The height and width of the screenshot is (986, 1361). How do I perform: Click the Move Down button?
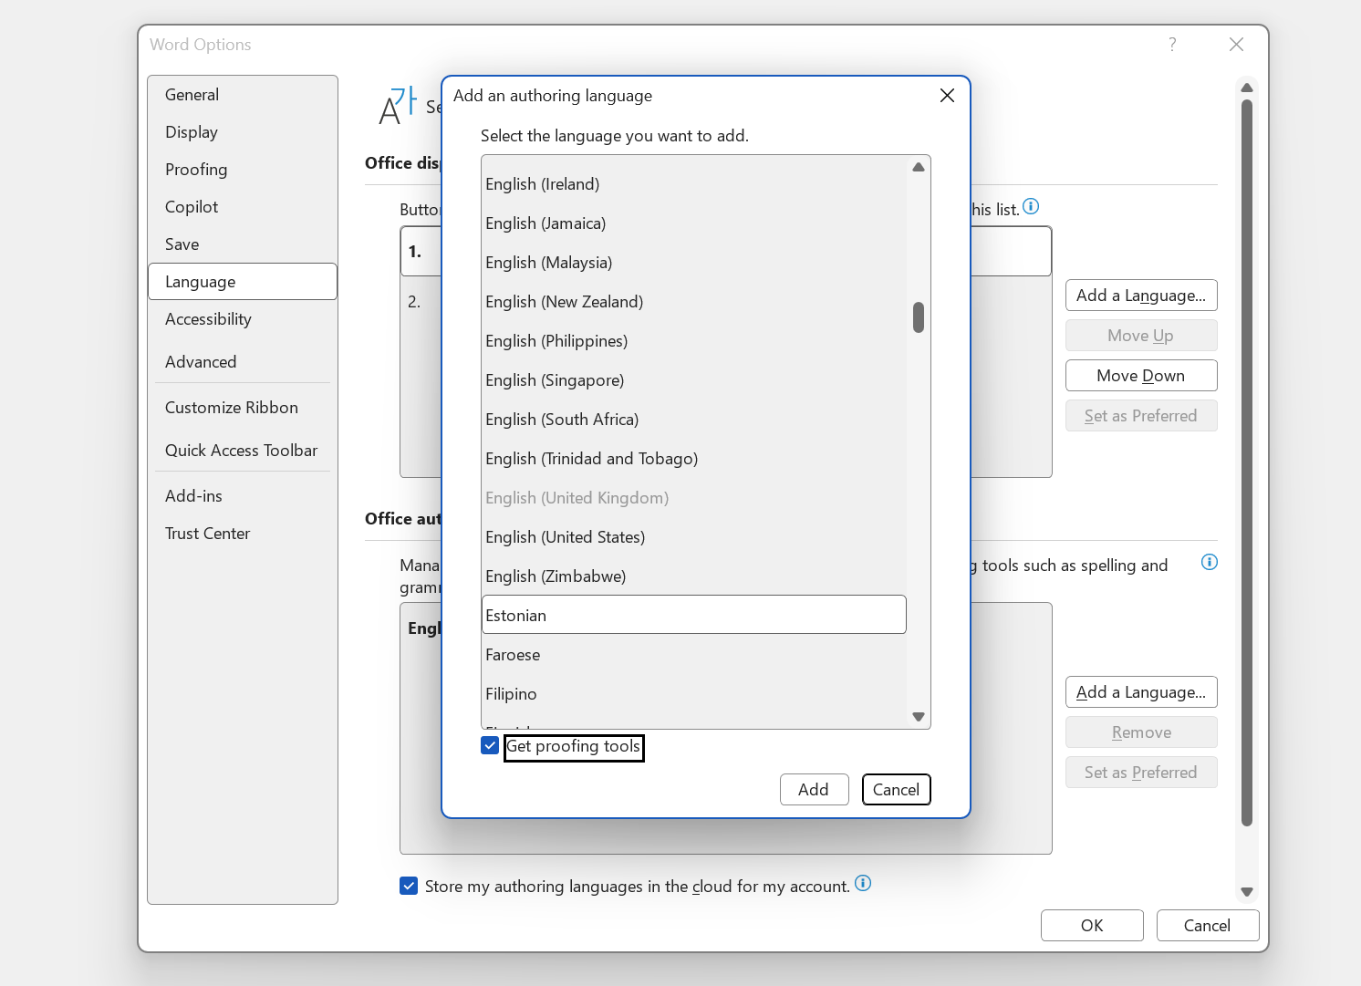click(1141, 376)
